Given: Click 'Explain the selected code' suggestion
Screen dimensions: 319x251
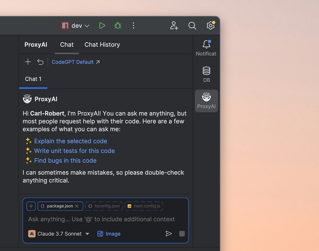Looking at the screenshot, I should point(70,141).
